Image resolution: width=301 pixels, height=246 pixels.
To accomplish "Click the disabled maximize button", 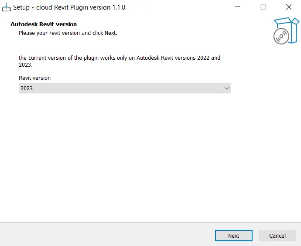I will (263, 7).
